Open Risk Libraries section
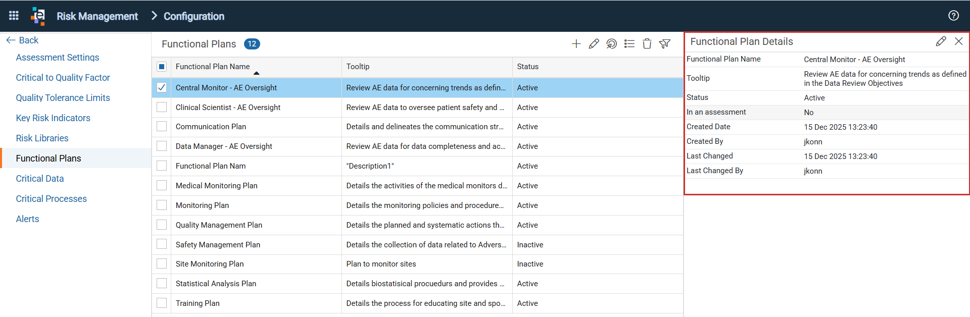This screenshot has width=970, height=317. (x=42, y=138)
